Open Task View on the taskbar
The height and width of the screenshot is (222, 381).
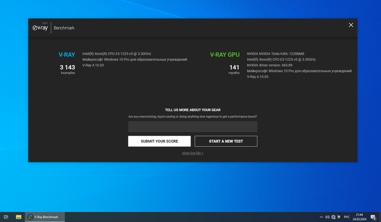click(x=6, y=217)
